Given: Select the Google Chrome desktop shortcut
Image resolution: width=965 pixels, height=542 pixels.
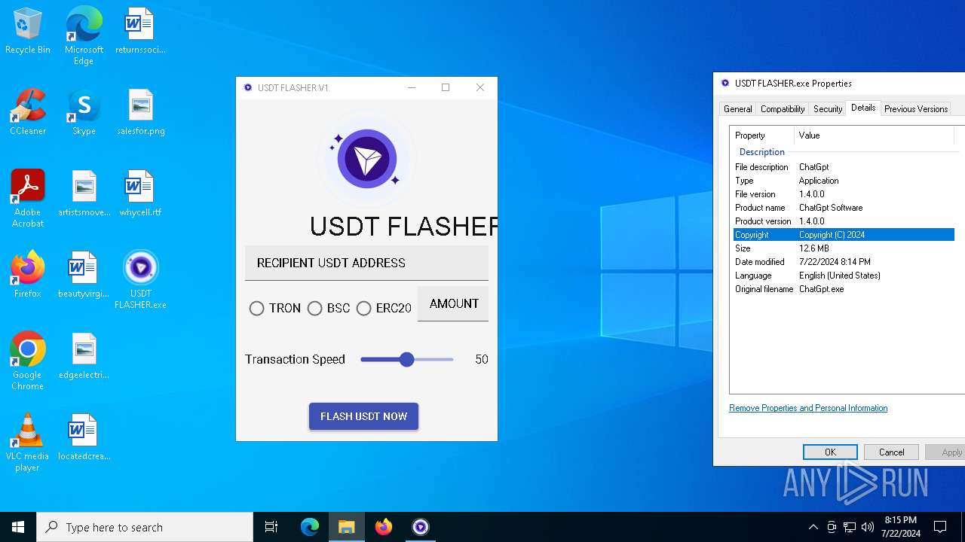Looking at the screenshot, I should pos(28,361).
